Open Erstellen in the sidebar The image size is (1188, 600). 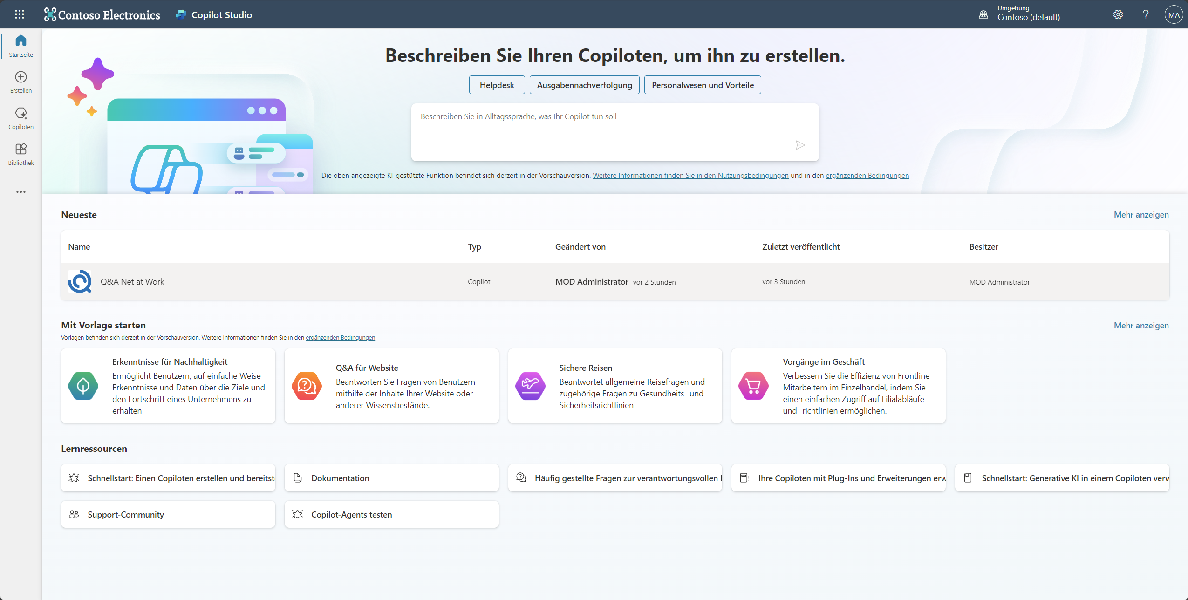21,82
